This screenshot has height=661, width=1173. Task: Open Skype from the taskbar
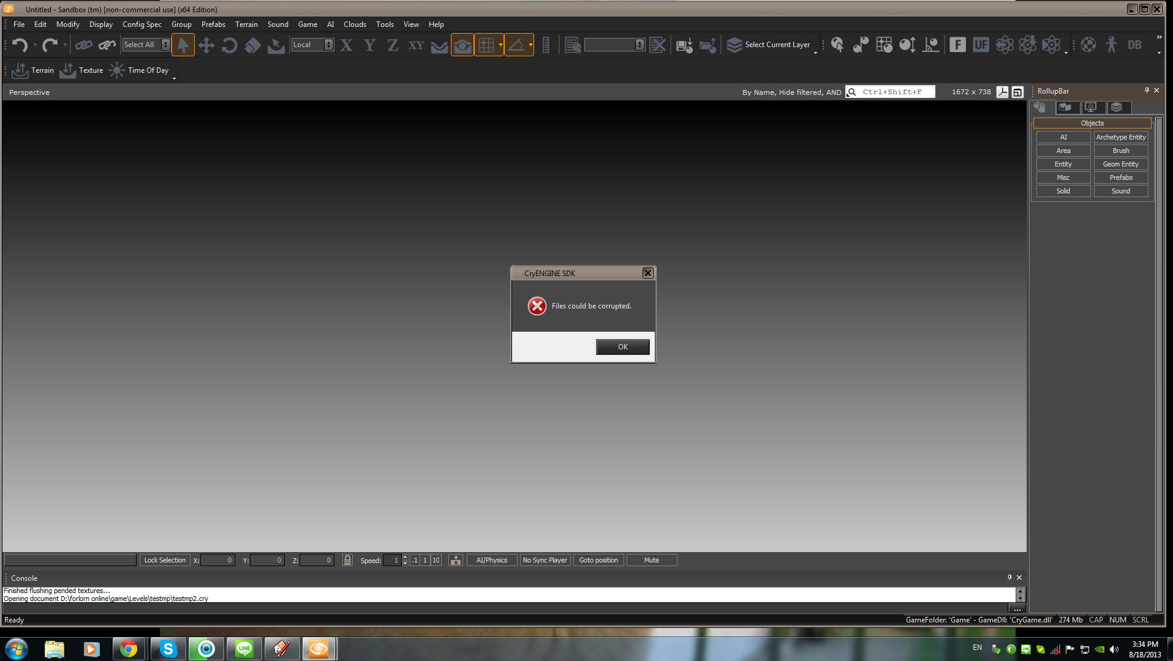(x=168, y=649)
